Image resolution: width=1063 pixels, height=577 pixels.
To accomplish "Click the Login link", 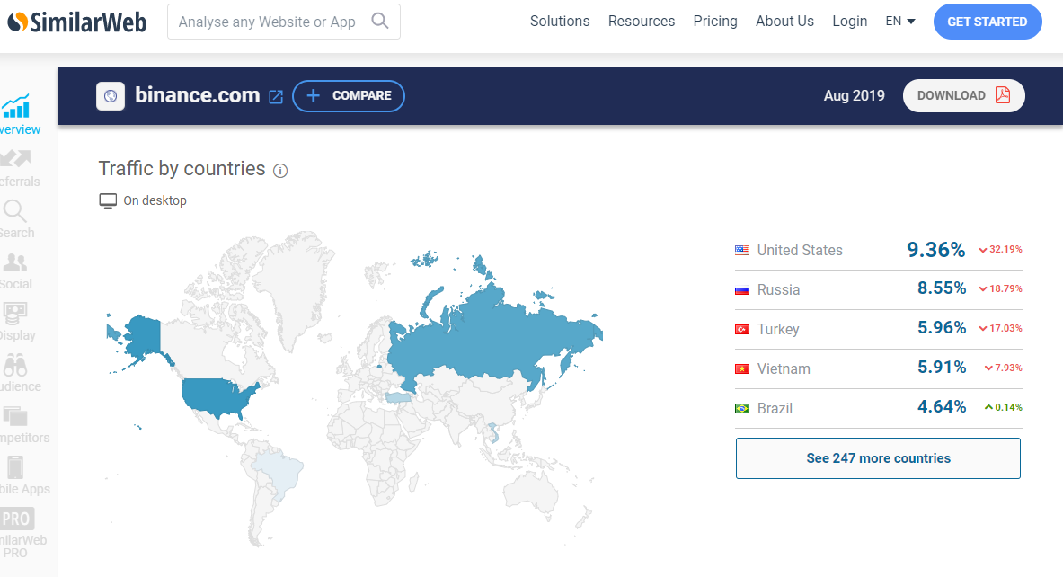I will [850, 21].
